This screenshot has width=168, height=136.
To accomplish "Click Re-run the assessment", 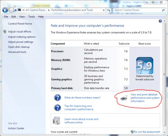I will pyautogui.click(x=147, y=132).
